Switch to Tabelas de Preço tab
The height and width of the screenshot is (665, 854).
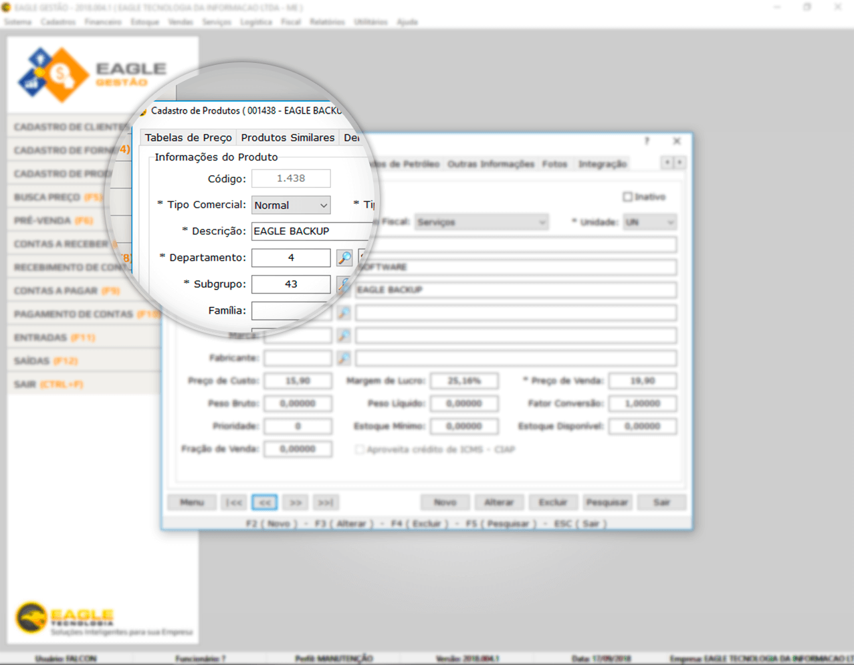(189, 137)
